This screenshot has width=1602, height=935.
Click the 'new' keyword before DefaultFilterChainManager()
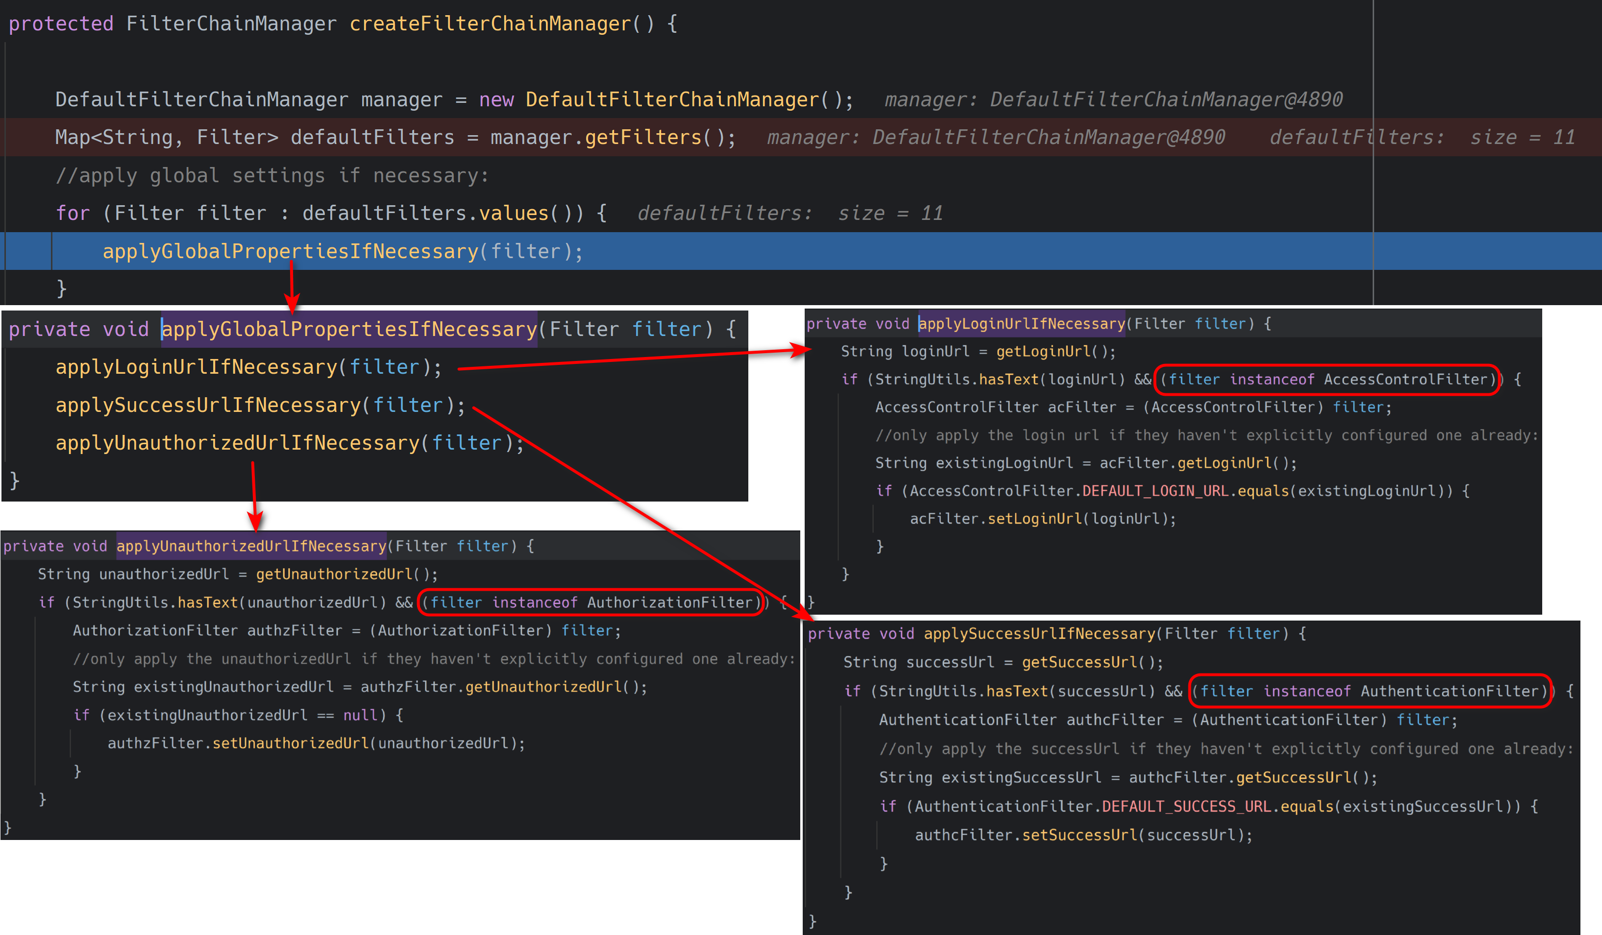496,100
